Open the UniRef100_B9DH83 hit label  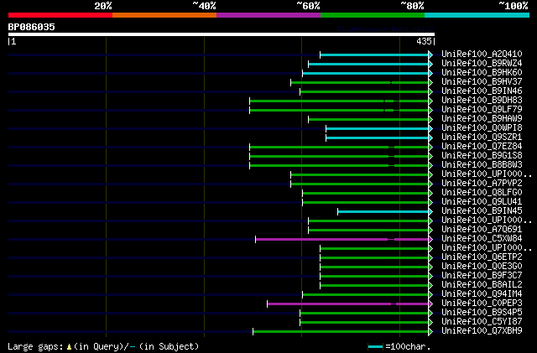482,101
